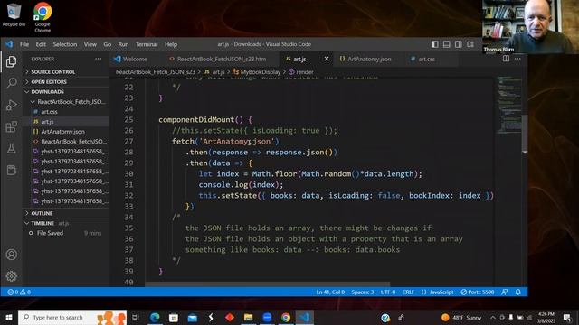Click the Ln 41, Col 8 position indicator

point(330,292)
